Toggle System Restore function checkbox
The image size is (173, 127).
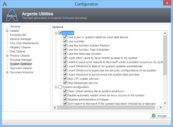(x=65, y=45)
